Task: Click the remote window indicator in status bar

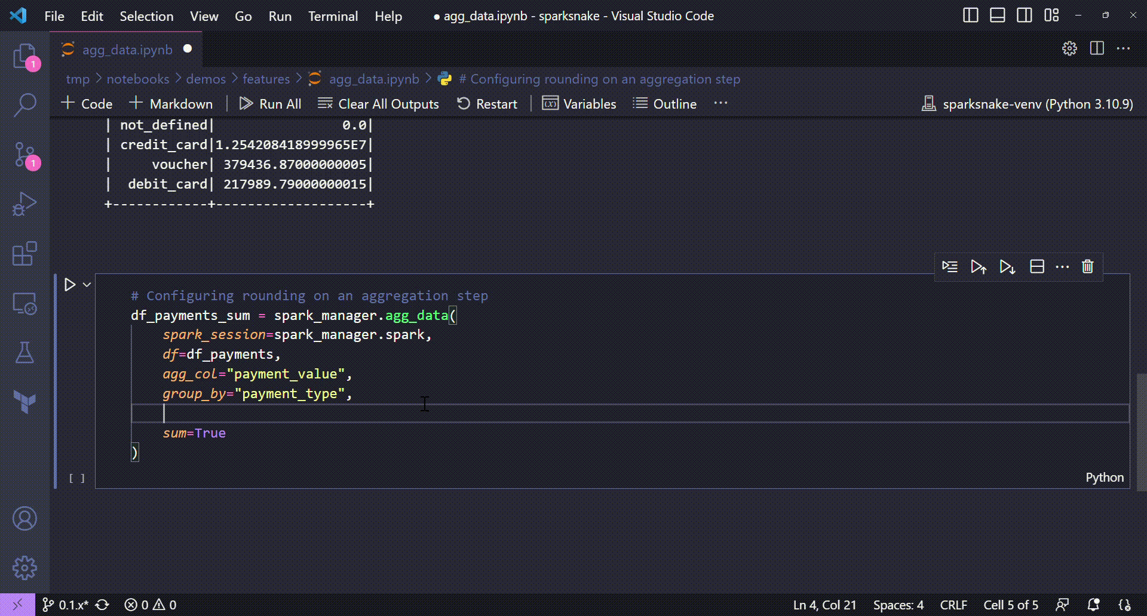Action: click(17, 605)
